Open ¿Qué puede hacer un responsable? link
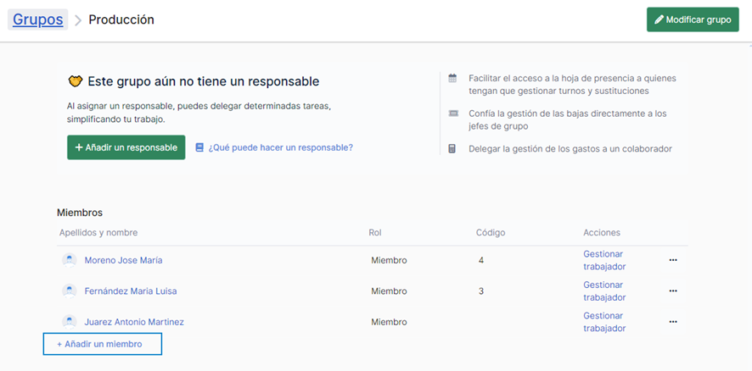752x371 pixels. tap(281, 147)
